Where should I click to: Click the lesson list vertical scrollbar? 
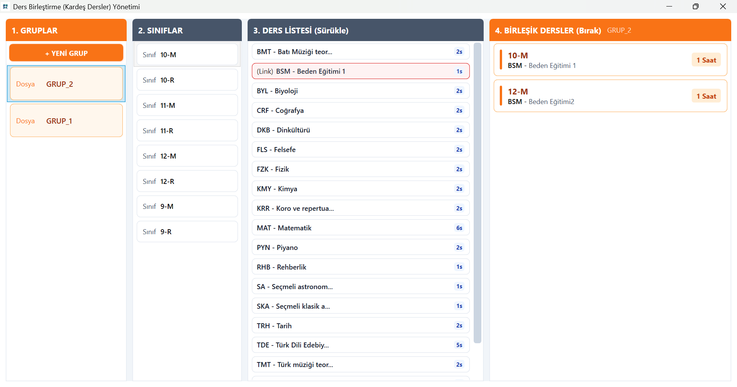point(478,192)
